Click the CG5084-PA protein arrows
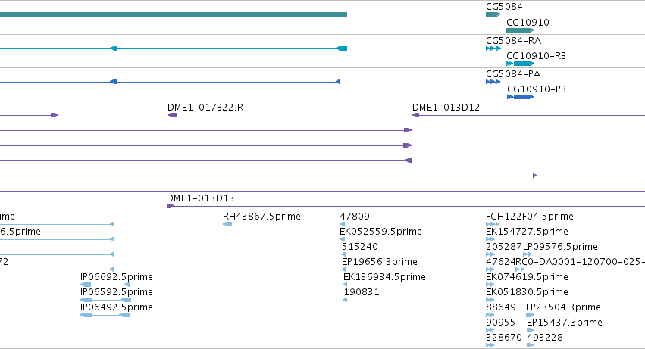The image size is (645, 349). coord(493,82)
